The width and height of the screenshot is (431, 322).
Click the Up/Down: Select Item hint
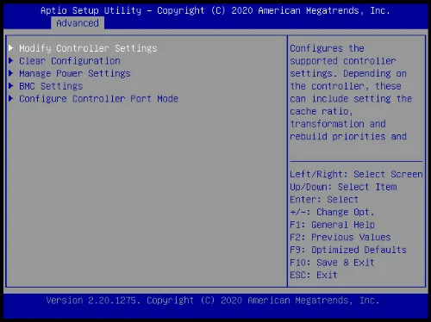click(x=343, y=187)
